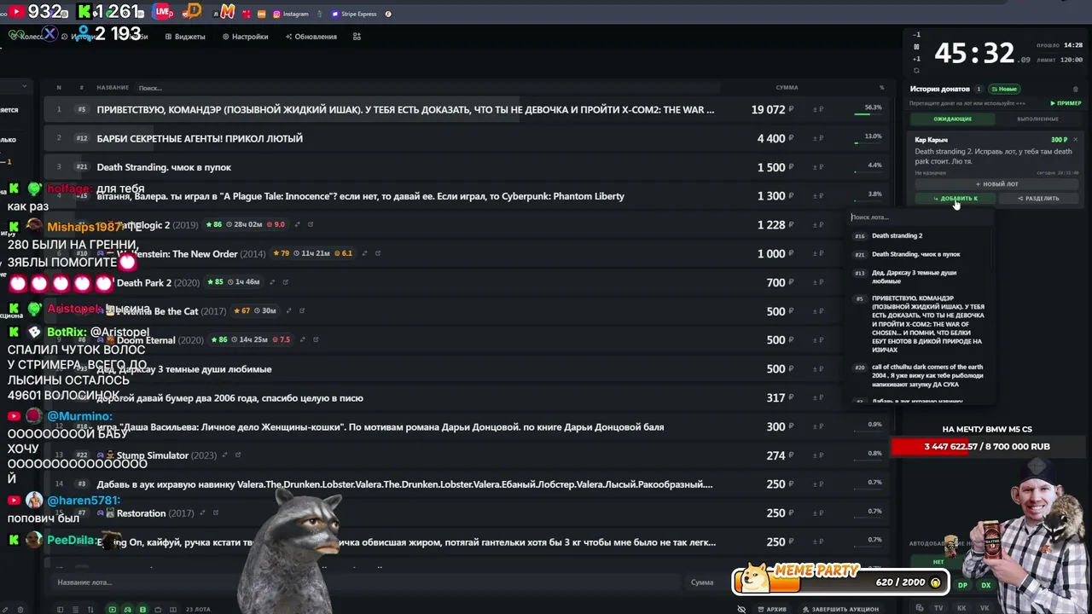Click the Завершить аукцион button
Viewport: 1092px width, 614px height.
tap(839, 610)
